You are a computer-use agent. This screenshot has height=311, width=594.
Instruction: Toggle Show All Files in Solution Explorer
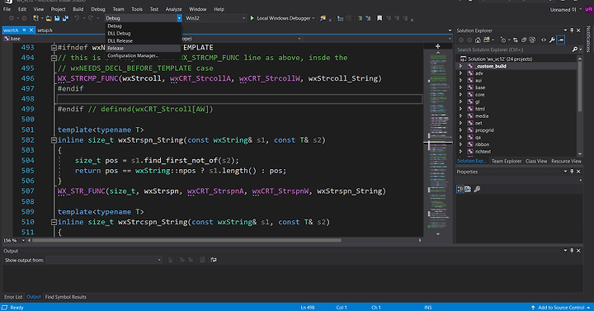click(532, 40)
